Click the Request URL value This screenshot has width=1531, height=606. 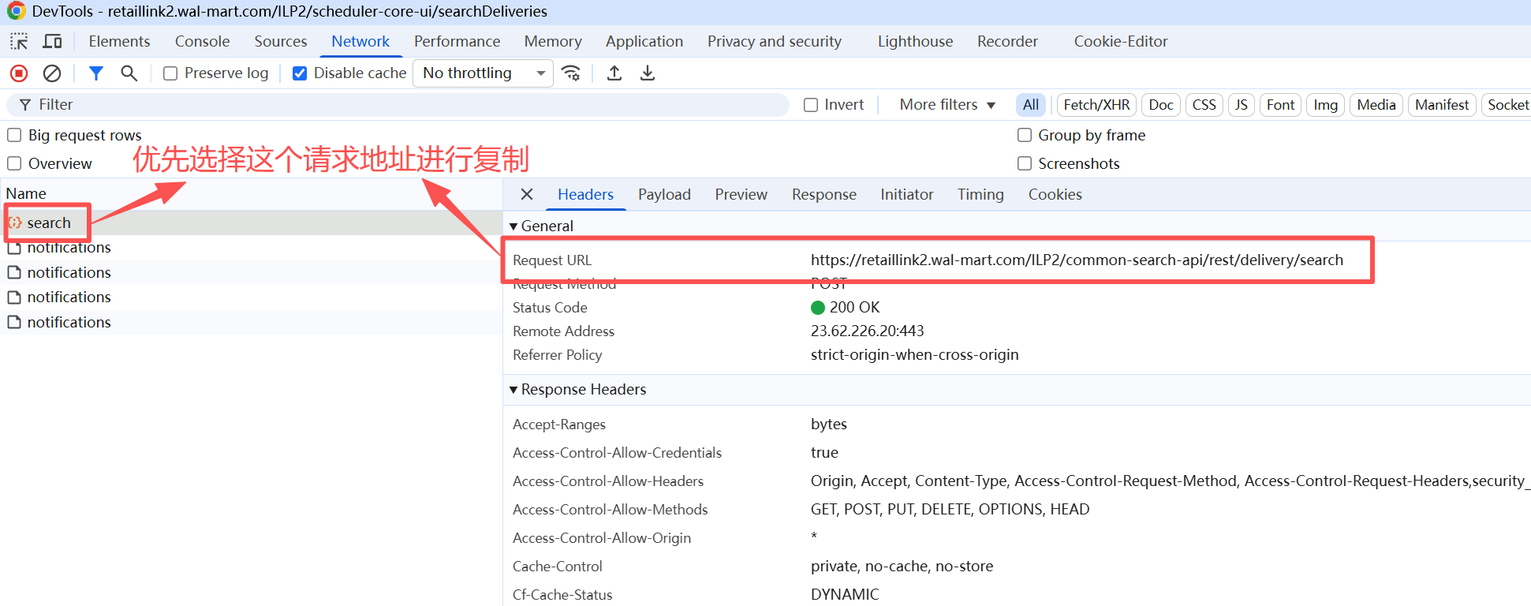(1077, 260)
